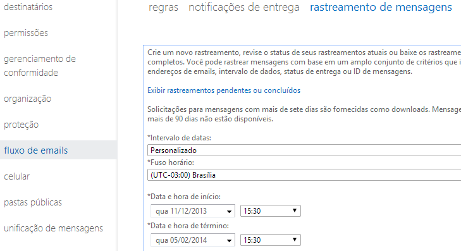Open the destinatários section
Image resolution: width=461 pixels, height=251 pixels.
click(28, 7)
